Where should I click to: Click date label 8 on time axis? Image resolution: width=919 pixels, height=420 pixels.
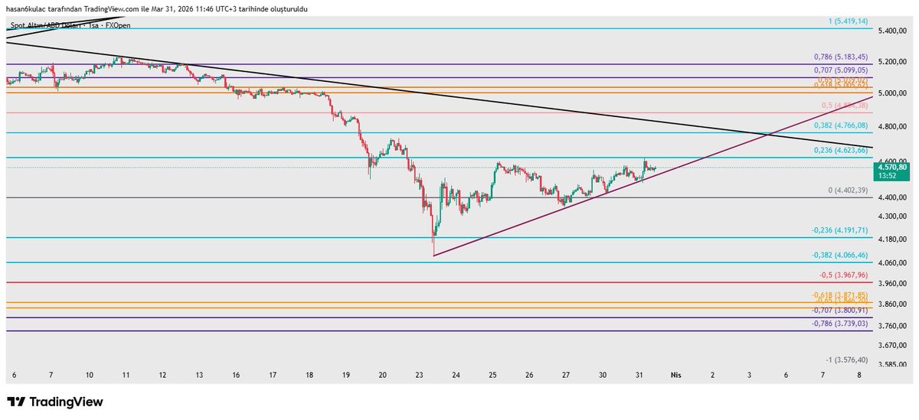click(859, 376)
